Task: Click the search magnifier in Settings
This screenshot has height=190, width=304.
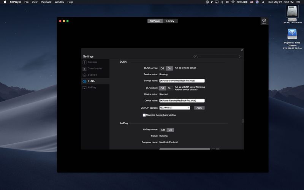Action: [x=196, y=56]
